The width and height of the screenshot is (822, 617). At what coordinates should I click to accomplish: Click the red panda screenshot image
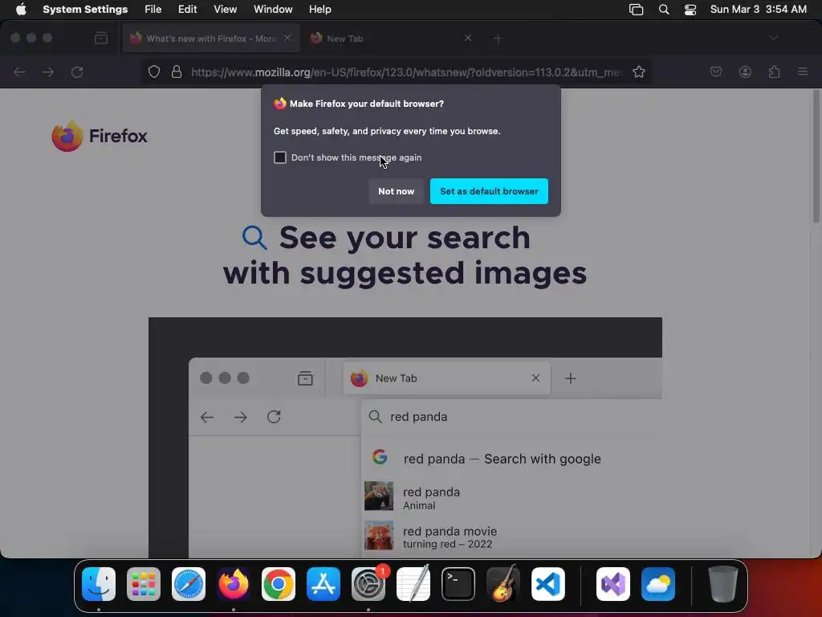point(405,438)
